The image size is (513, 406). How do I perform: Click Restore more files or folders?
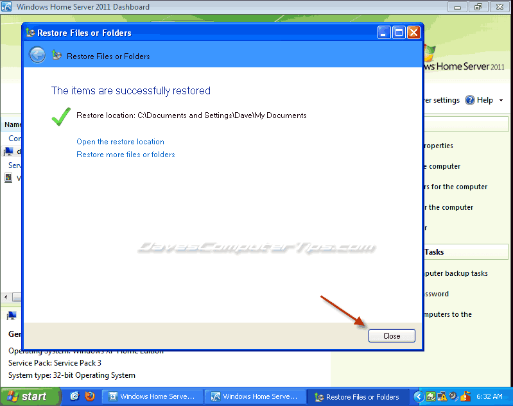[126, 155]
